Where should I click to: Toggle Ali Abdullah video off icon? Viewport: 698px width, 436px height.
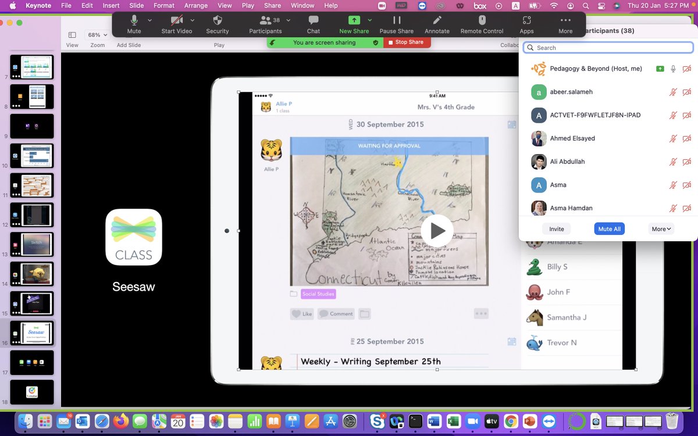point(687,162)
